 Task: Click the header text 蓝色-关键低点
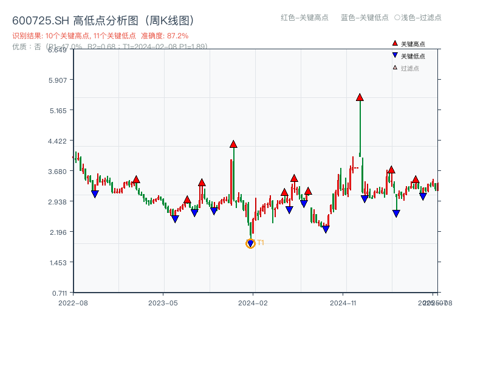364,18
